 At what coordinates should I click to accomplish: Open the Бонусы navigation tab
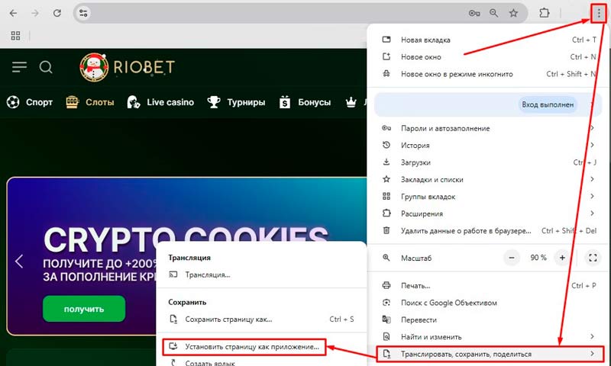pos(305,102)
